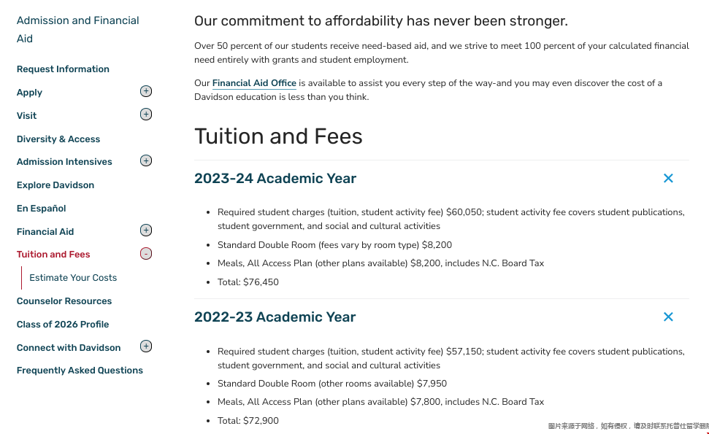The height and width of the screenshot is (434, 709).
Task: Open the Financial Aid Office link
Action: click(x=254, y=83)
